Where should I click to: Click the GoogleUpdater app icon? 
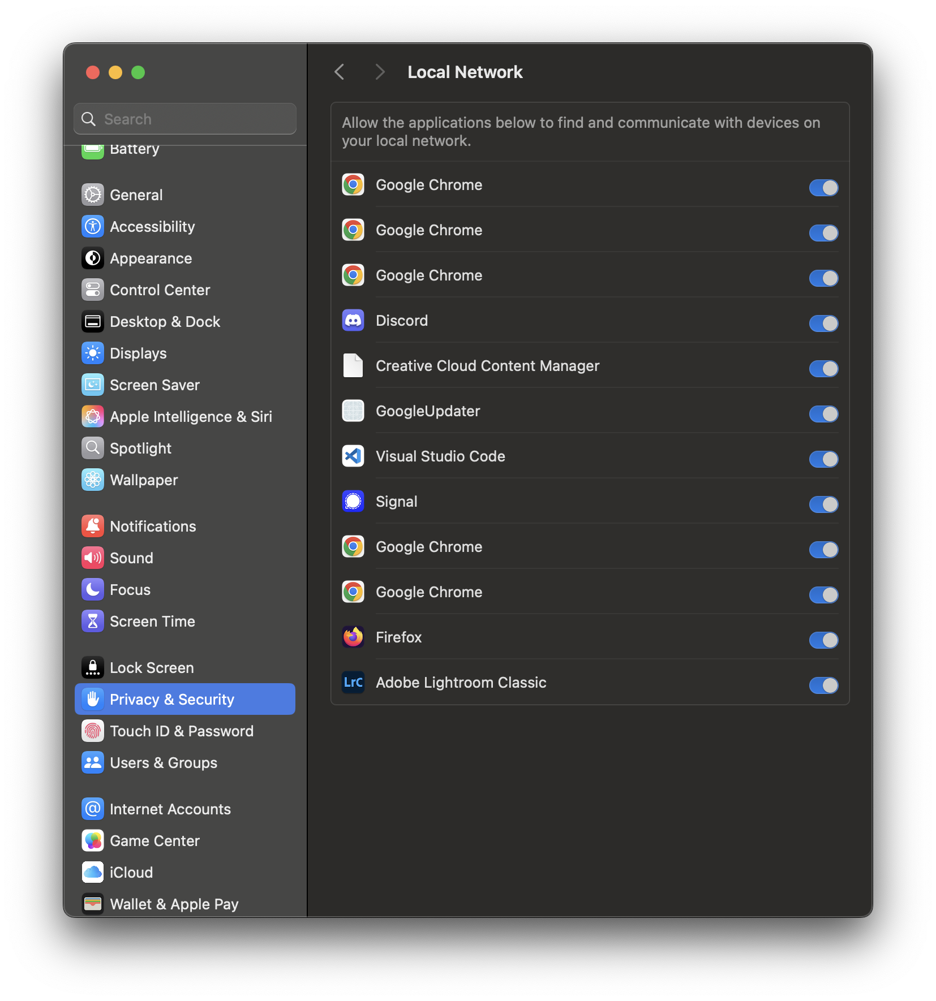[353, 411]
